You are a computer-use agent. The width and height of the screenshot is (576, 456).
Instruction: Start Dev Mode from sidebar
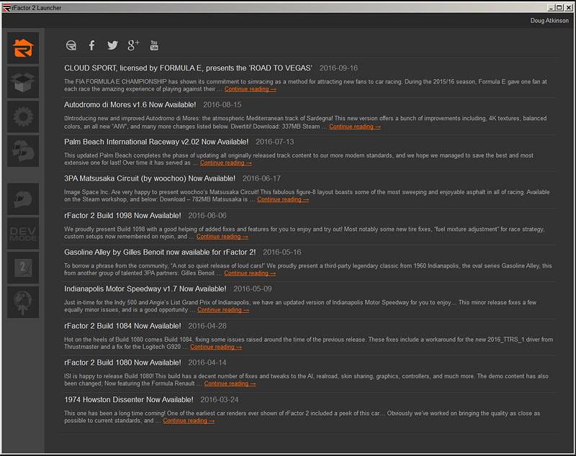pos(23,234)
